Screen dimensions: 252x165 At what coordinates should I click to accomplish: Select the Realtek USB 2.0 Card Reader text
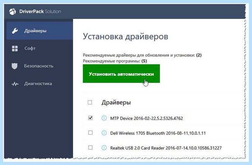pyautogui.click(x=166, y=148)
